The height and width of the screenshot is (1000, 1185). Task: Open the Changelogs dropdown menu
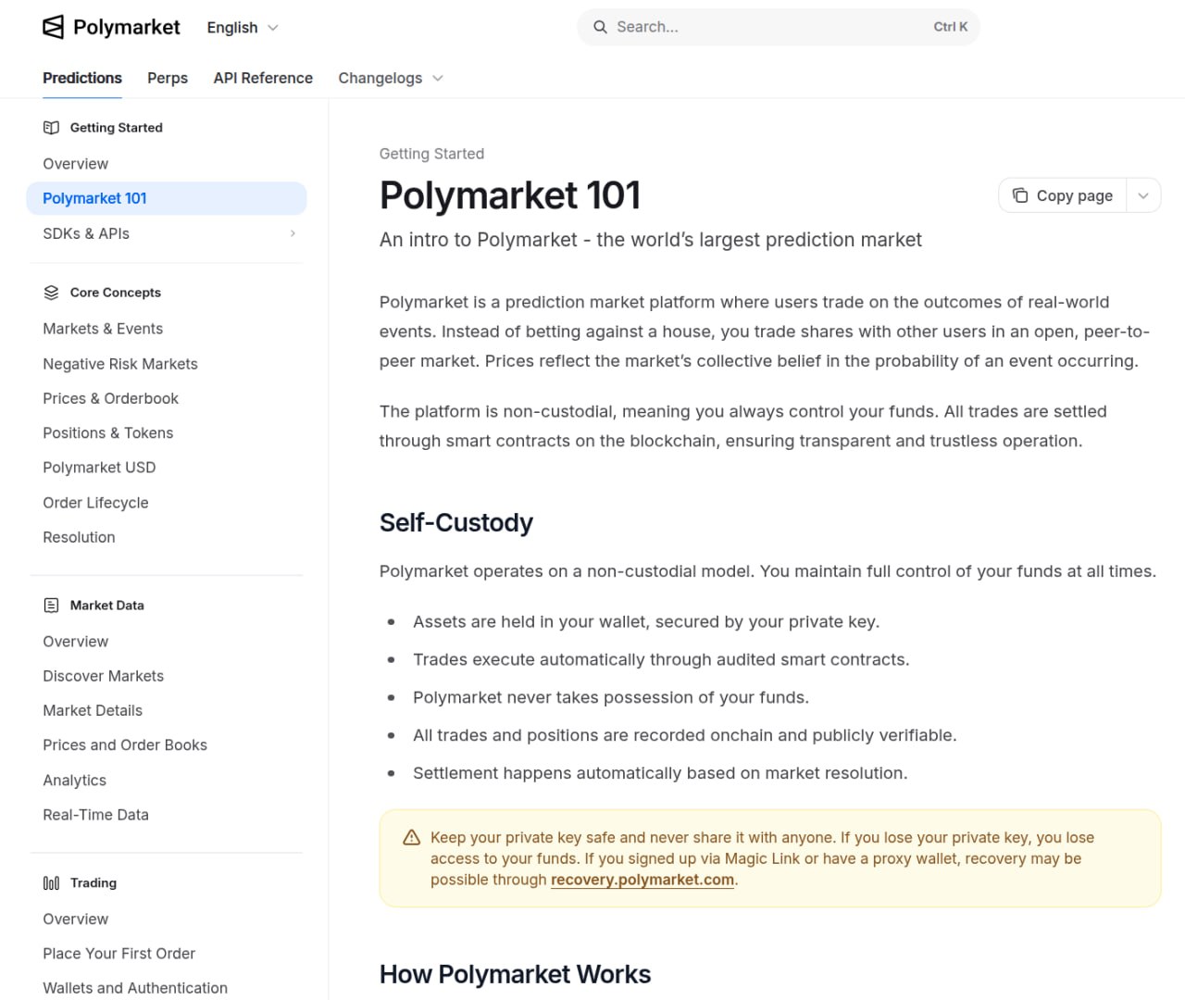(x=391, y=79)
